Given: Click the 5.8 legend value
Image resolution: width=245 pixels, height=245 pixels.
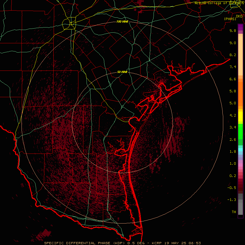Looking at the screenshot, I should [233, 91].
